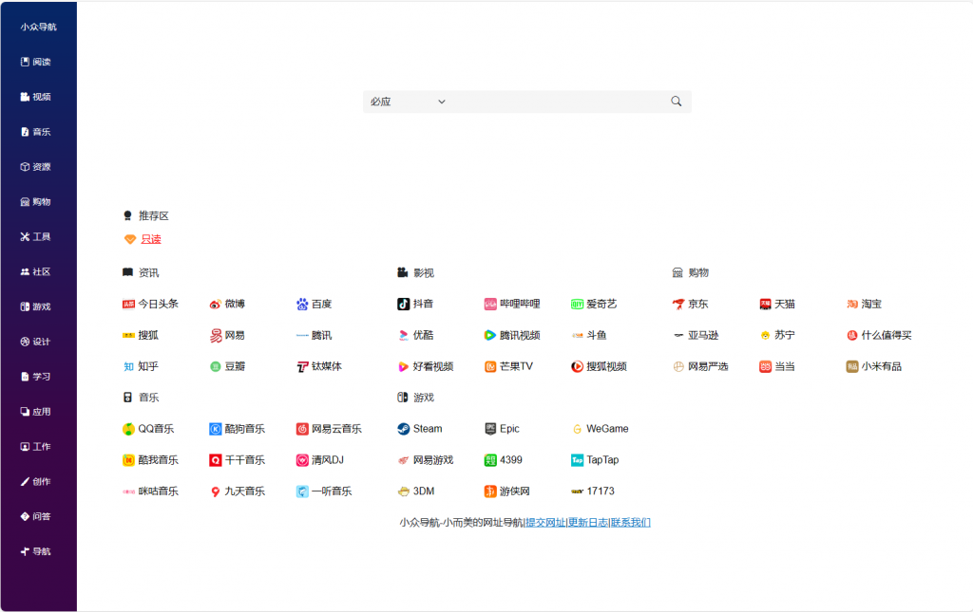Open the 好看视频 link
Viewport: 973px width, 612px height.
point(426,366)
